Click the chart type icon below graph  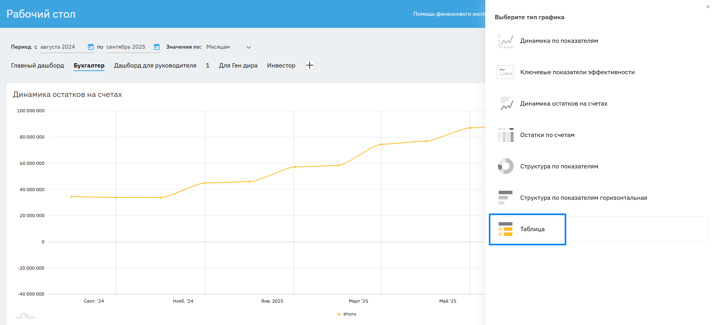[26, 316]
